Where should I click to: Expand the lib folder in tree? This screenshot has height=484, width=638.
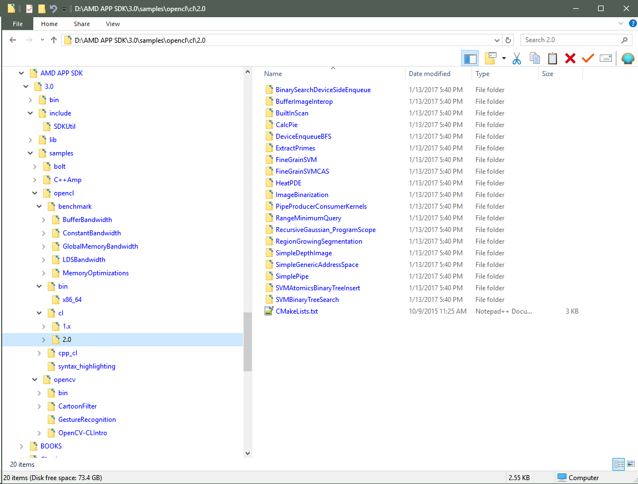(31, 140)
